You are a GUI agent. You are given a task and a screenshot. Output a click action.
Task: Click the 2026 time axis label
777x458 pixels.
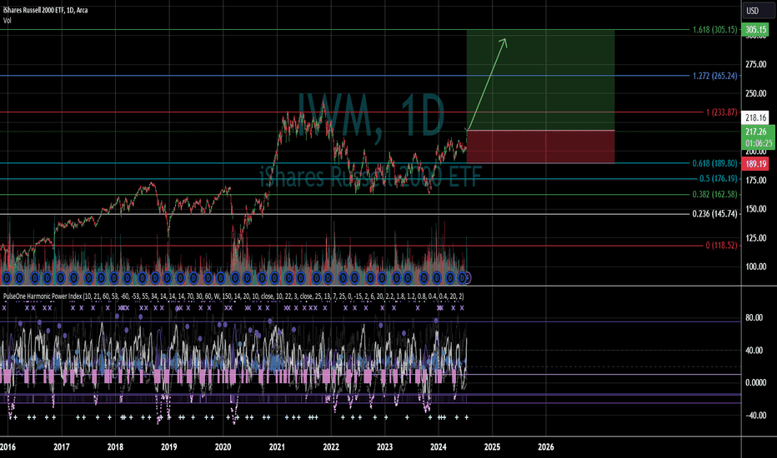(x=546, y=447)
